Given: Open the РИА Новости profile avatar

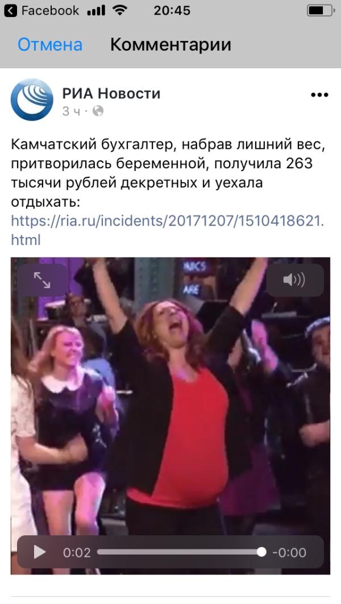Looking at the screenshot, I should click(x=32, y=99).
